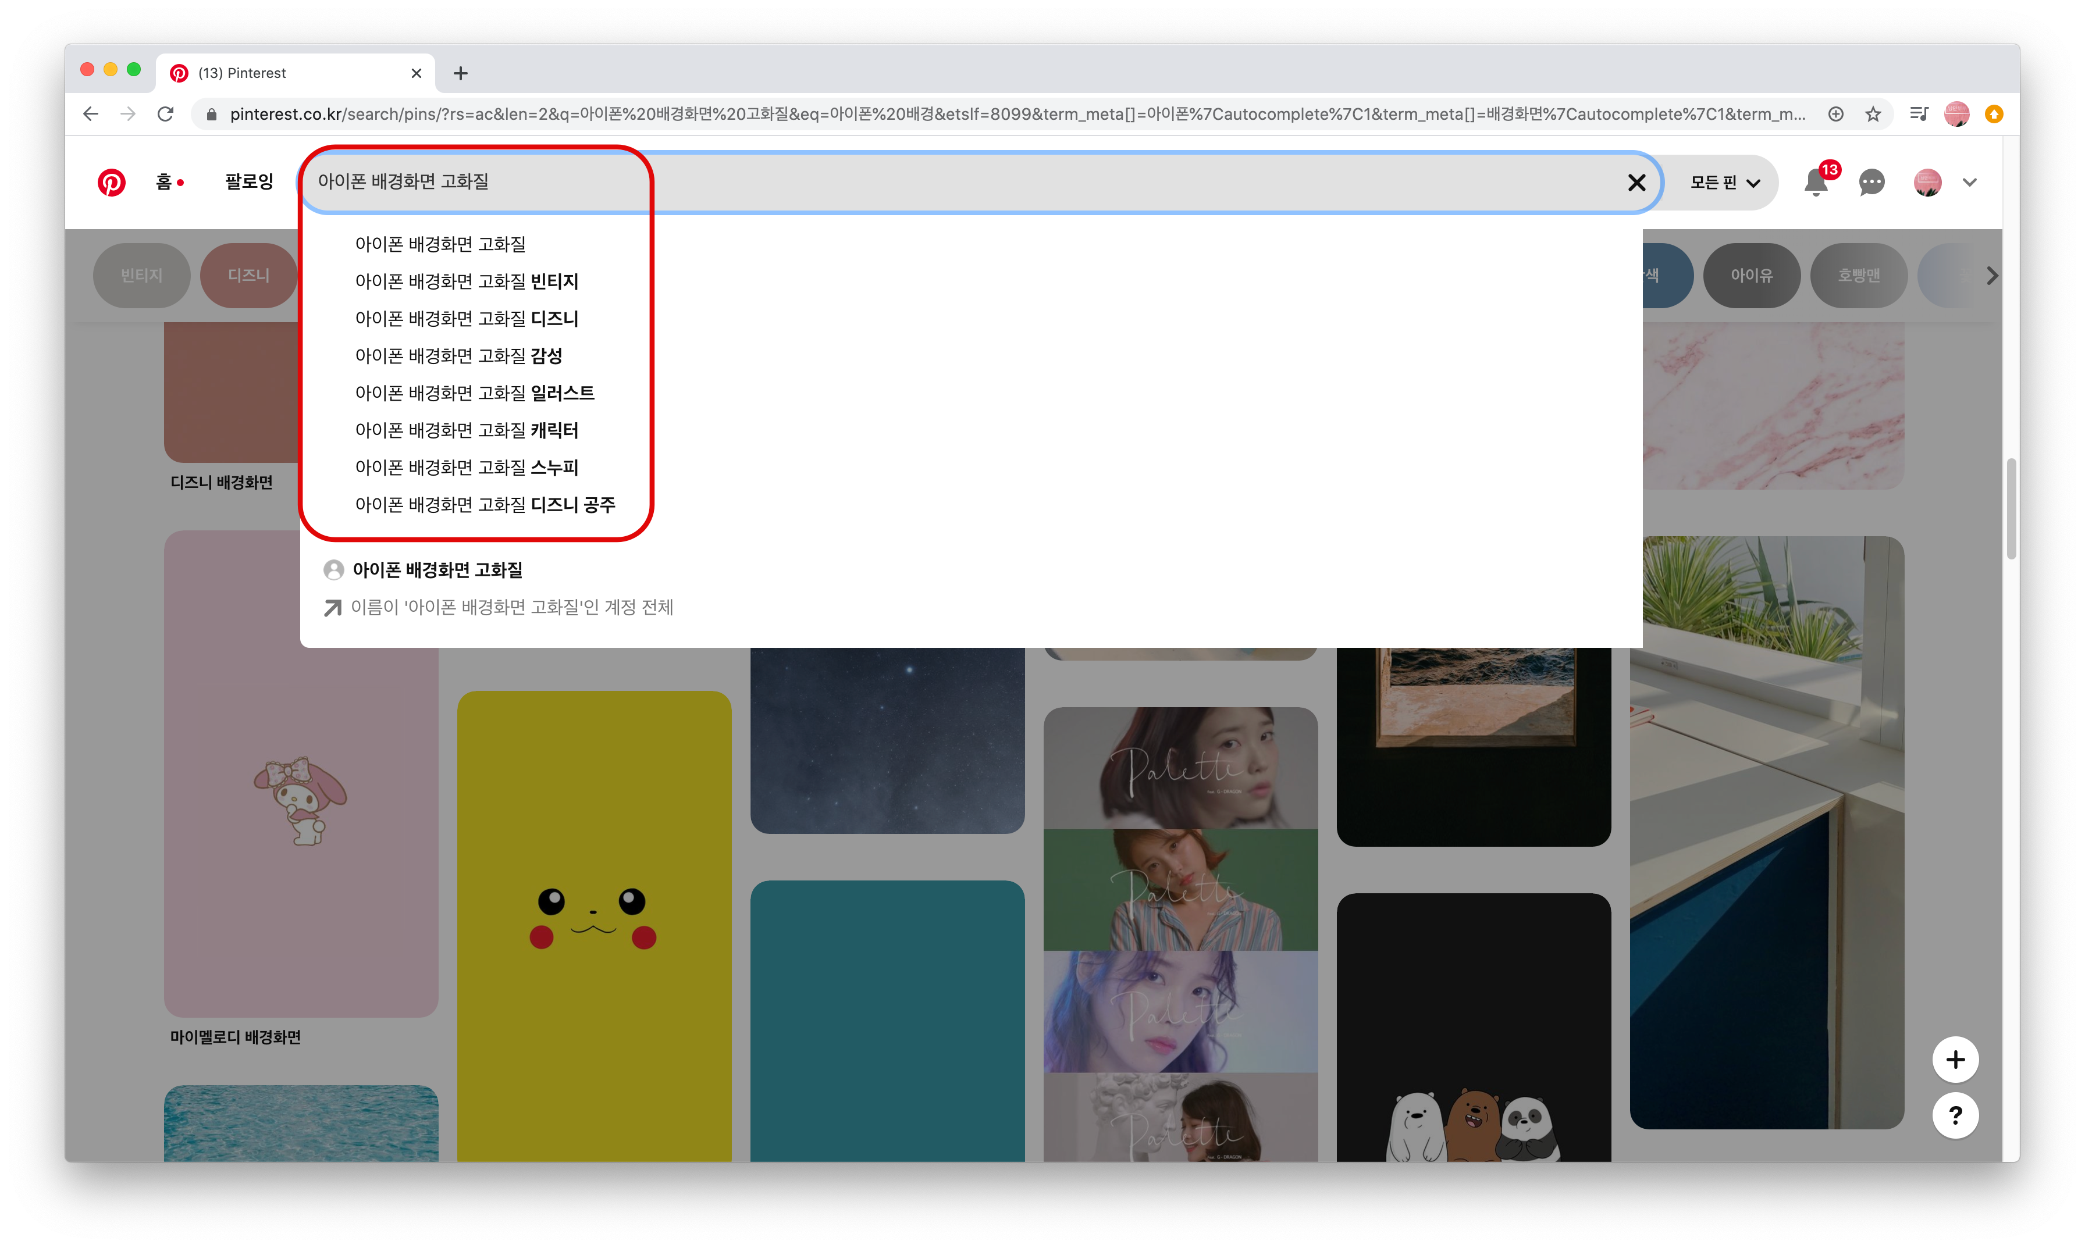The image size is (2085, 1248).
Task: Click the browser forward arrow
Action: pyautogui.click(x=128, y=113)
